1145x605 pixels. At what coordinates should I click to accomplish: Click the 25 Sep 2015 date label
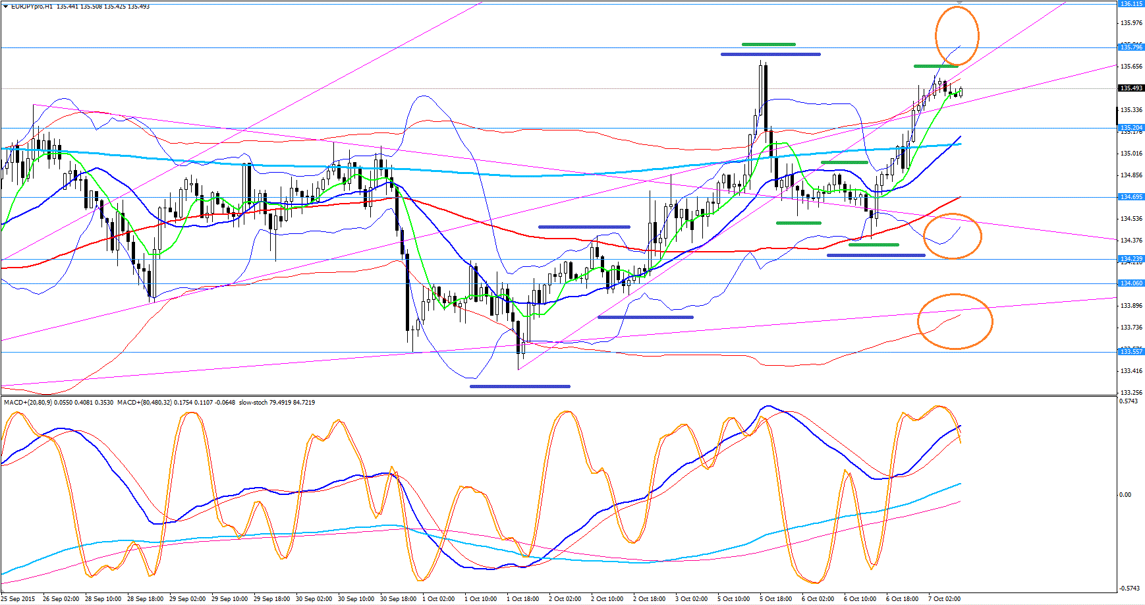click(x=18, y=599)
